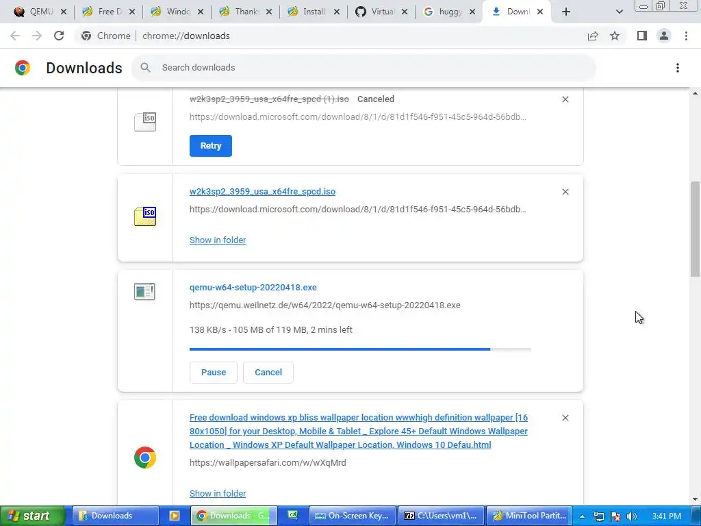The height and width of the screenshot is (526, 701).
Task: Click the search magnifier icon
Action: [x=145, y=68]
